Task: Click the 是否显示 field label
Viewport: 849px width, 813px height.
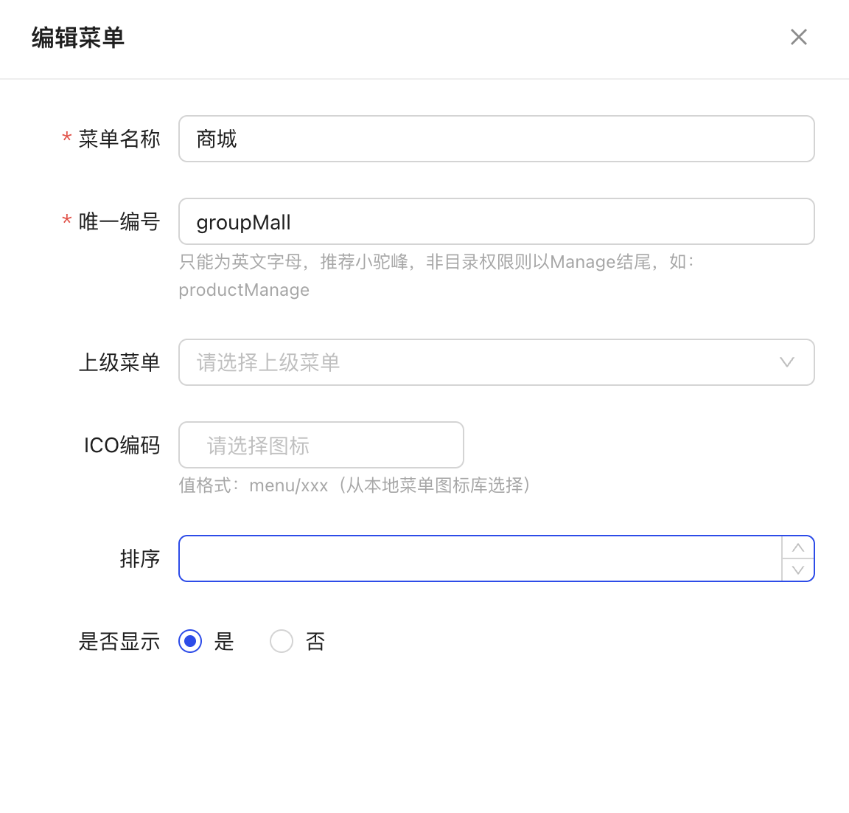Action: [119, 641]
